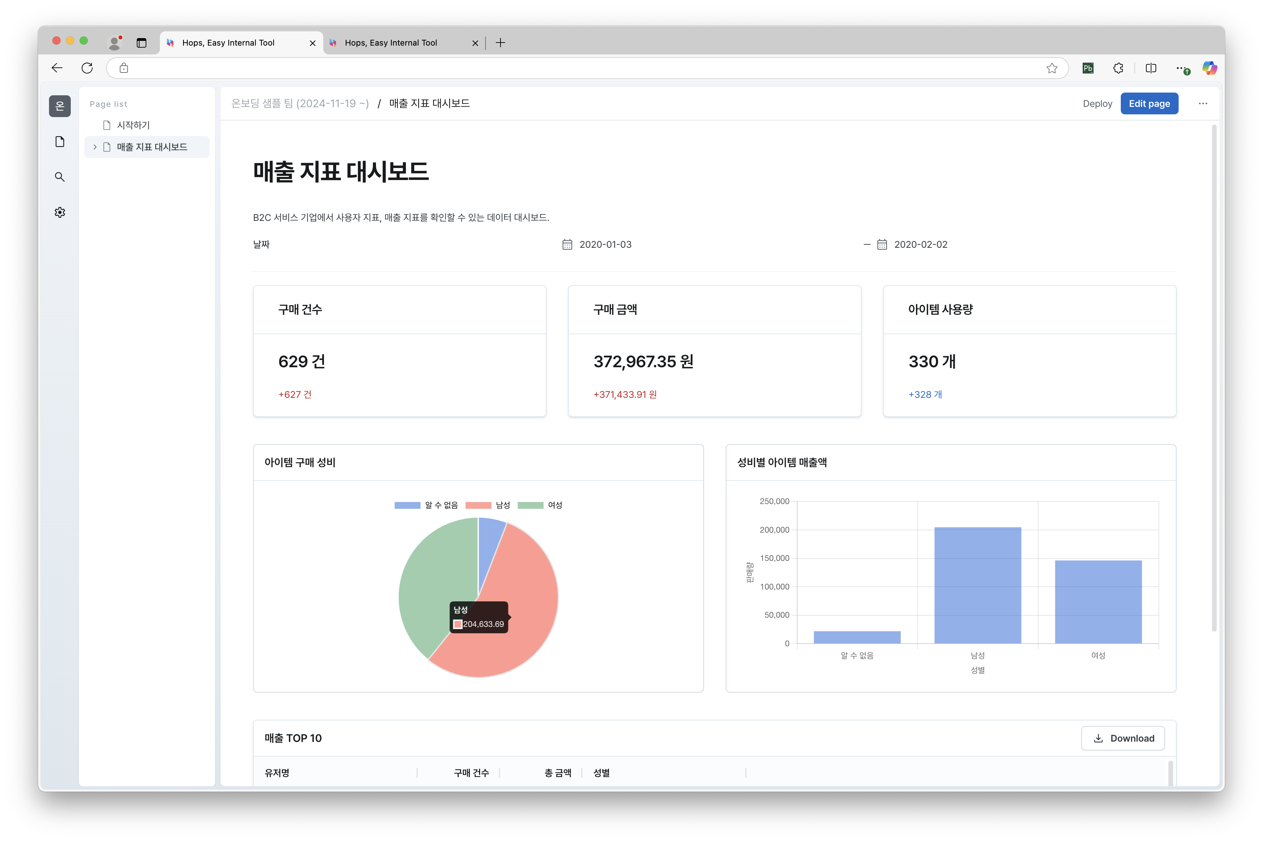
Task: Open the 온보딩 샘플 팀 breadcrumb link
Action: (x=299, y=103)
